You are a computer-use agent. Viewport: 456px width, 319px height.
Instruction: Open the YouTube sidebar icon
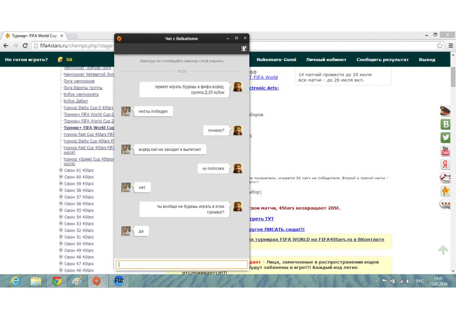(x=445, y=151)
